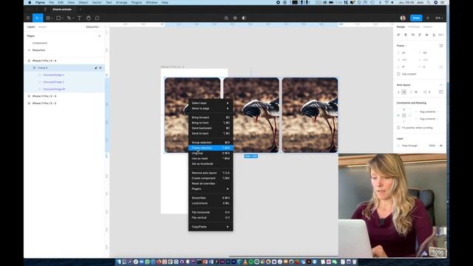
Task: Select the Rectangle shape tool
Action: tap(58, 18)
